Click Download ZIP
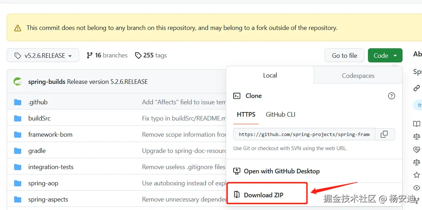This screenshot has height=210, width=422. click(x=263, y=195)
